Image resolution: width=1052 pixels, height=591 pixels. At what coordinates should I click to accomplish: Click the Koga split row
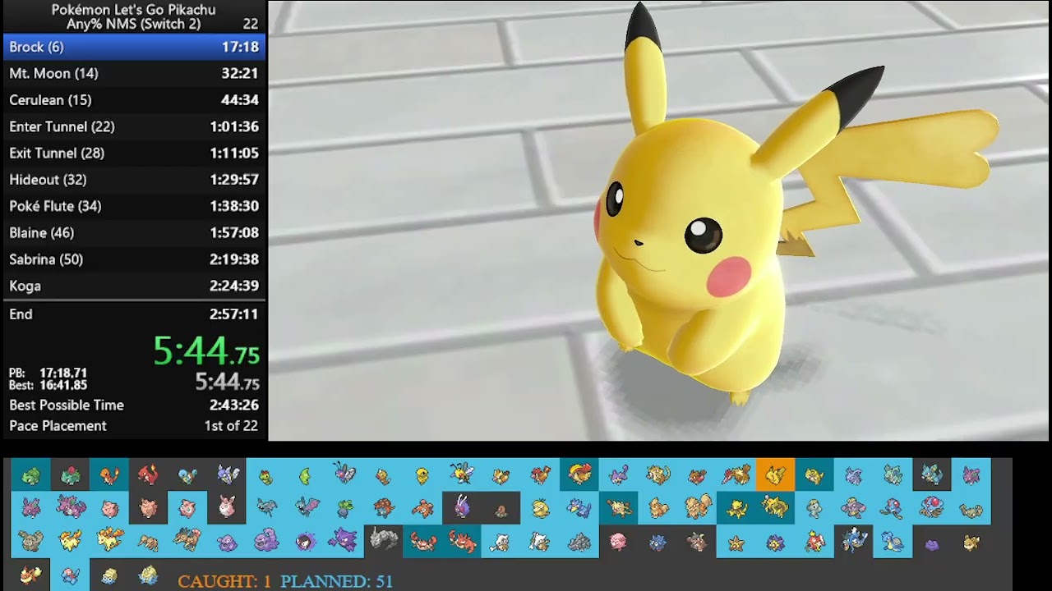(134, 286)
